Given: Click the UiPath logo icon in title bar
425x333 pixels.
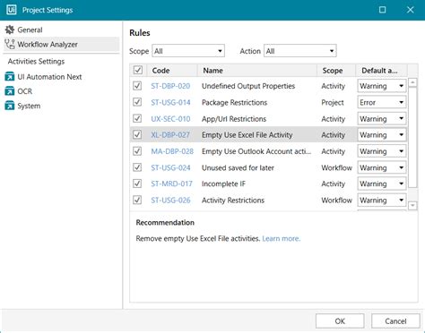Looking at the screenshot, I should click(12, 10).
